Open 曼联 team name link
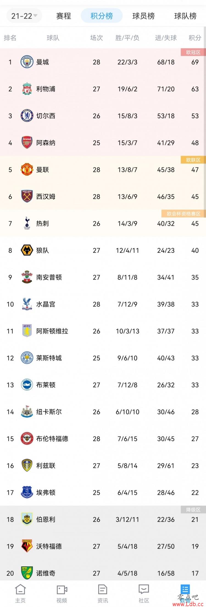Screen dimensions: 206x607 [x=43, y=170]
